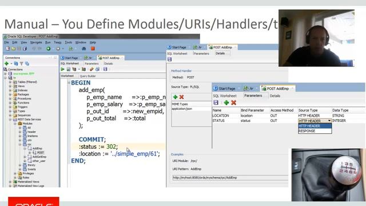Open the Edit menu
The image size is (366, 206).
click(x=15, y=42)
